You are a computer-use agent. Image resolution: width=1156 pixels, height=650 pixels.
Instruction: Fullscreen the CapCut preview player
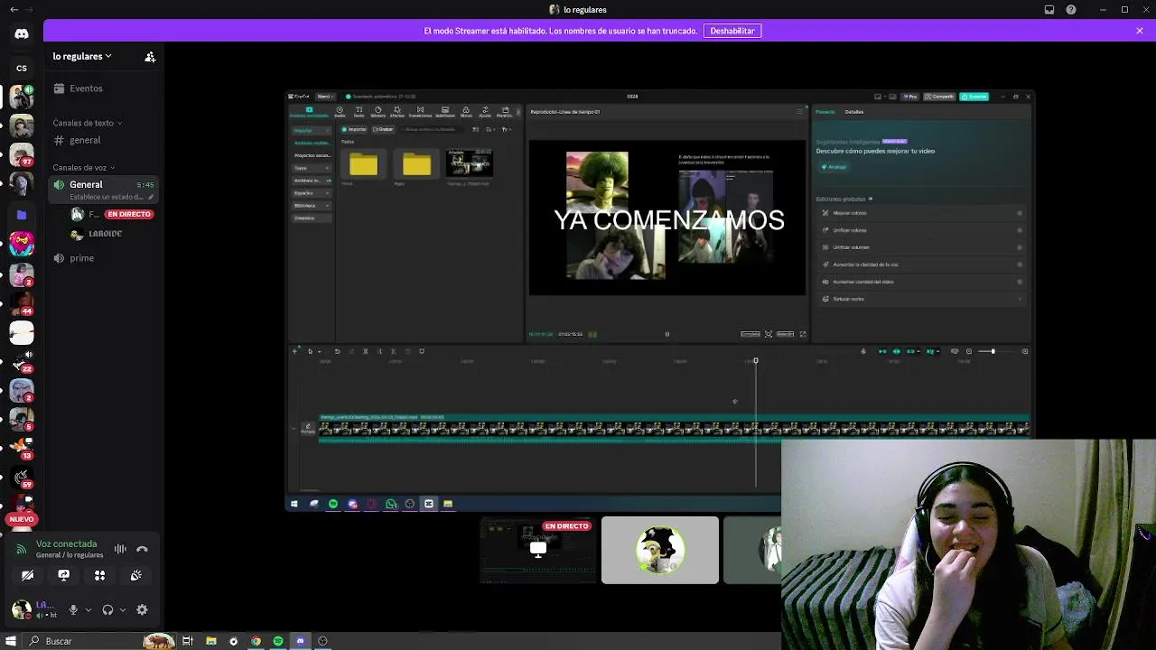[802, 334]
